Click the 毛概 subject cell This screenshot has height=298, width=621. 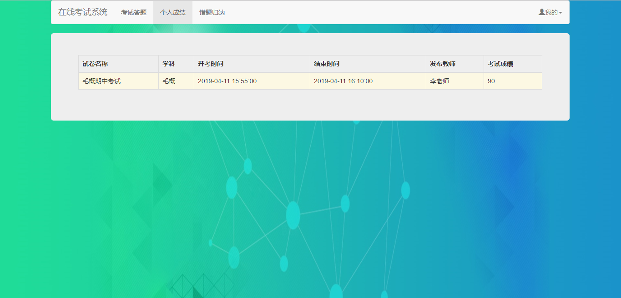(x=176, y=81)
